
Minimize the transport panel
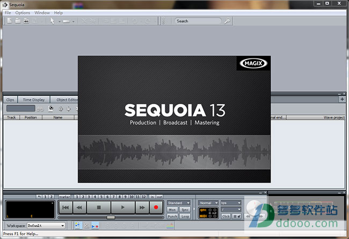click(x=260, y=193)
